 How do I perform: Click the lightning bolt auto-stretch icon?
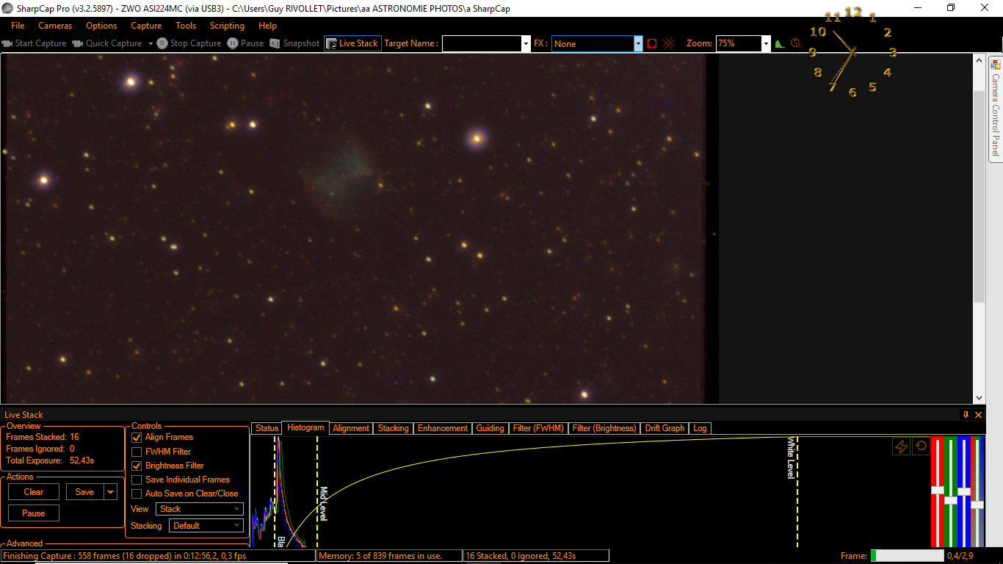coord(901,446)
